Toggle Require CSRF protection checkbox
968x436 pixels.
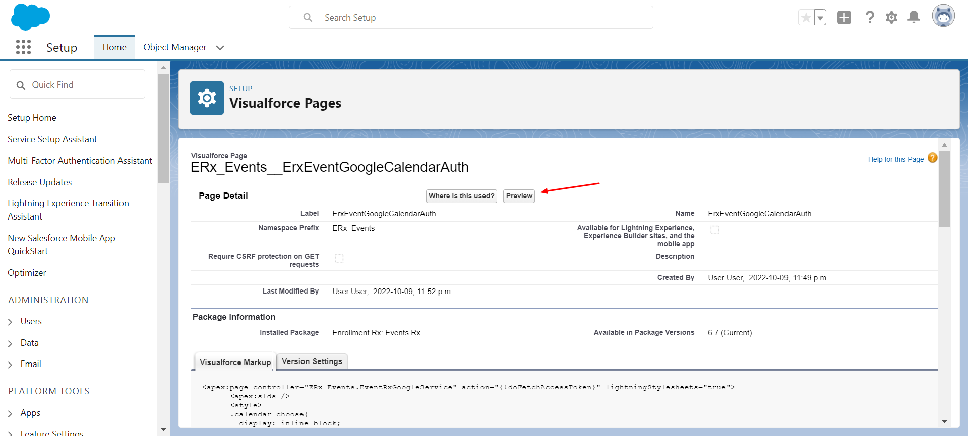(x=339, y=258)
